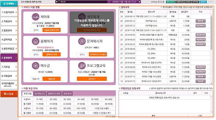Click 현금영수증 button in payment row 26
The height and width of the screenshot is (120, 216).
point(201,35)
